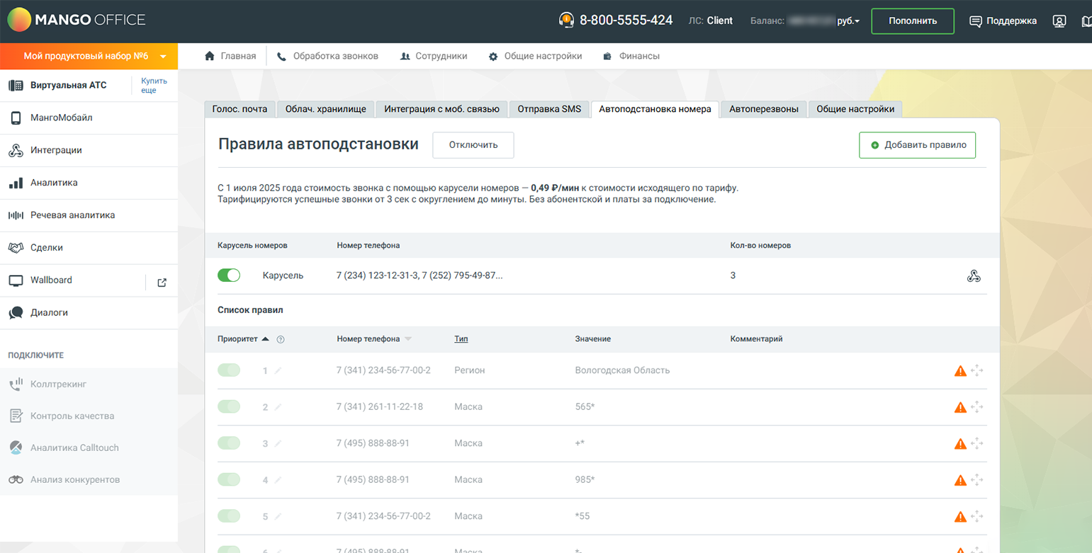Click phone 7 (341) 261-11-22-18

click(380, 406)
